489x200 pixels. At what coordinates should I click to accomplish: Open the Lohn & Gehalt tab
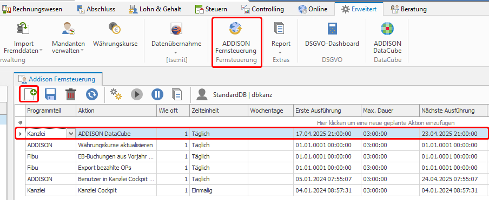click(155, 9)
